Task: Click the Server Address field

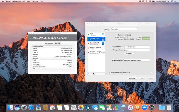Action: 136,47
